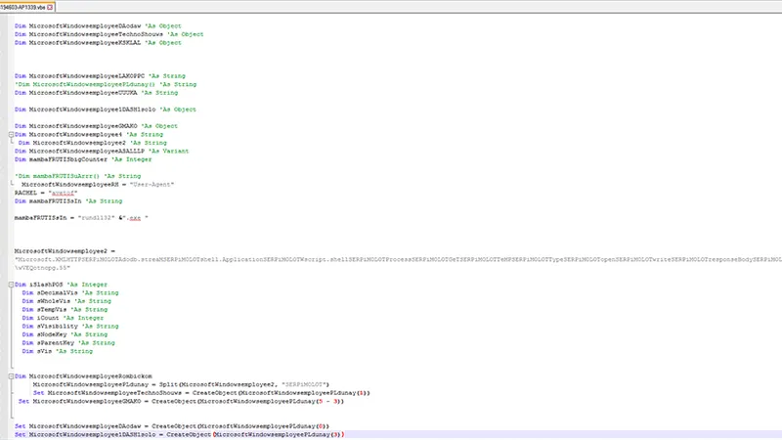Click the line 'Dim sWholeVis'
The height and width of the screenshot is (440, 782).
click(x=66, y=301)
